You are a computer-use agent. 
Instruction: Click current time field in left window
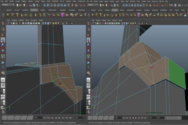38,118
